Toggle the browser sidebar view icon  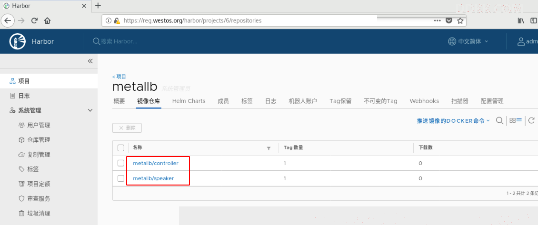coord(535,20)
